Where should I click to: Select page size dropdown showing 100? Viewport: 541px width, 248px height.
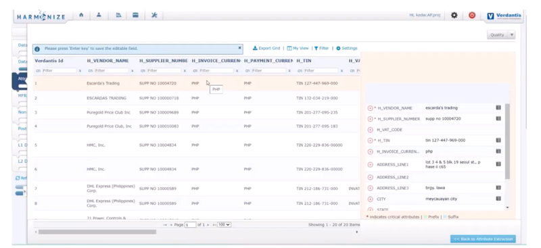pyautogui.click(x=225, y=224)
